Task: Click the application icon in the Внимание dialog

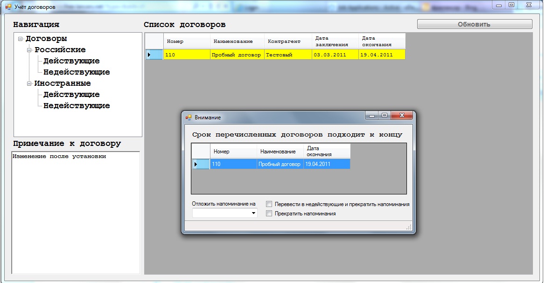Action: click(x=189, y=117)
